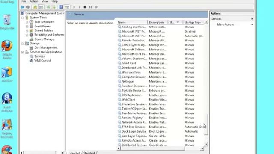Select the Smart Card service

click(160, 63)
